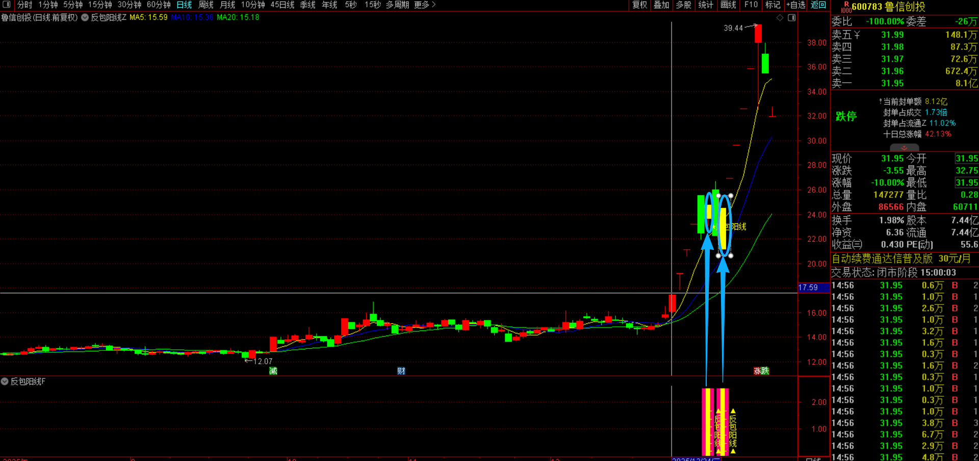Click the 返回 back button
The image size is (979, 461).
click(818, 5)
